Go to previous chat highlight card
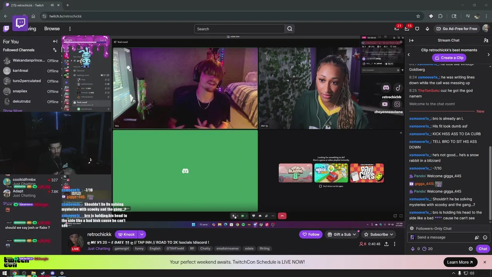The width and height of the screenshot is (492, 277). [x=409, y=55]
